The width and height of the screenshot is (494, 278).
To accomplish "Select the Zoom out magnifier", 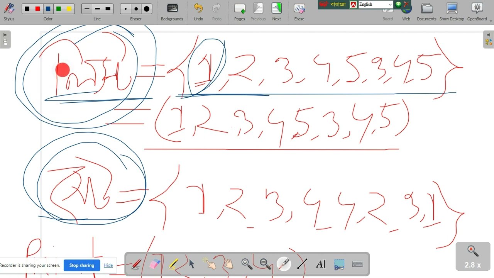I will click(265, 264).
